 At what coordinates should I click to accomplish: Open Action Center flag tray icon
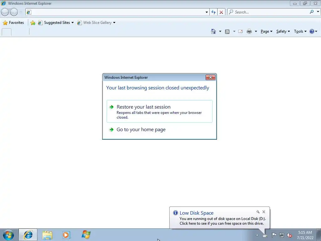click(x=274, y=235)
